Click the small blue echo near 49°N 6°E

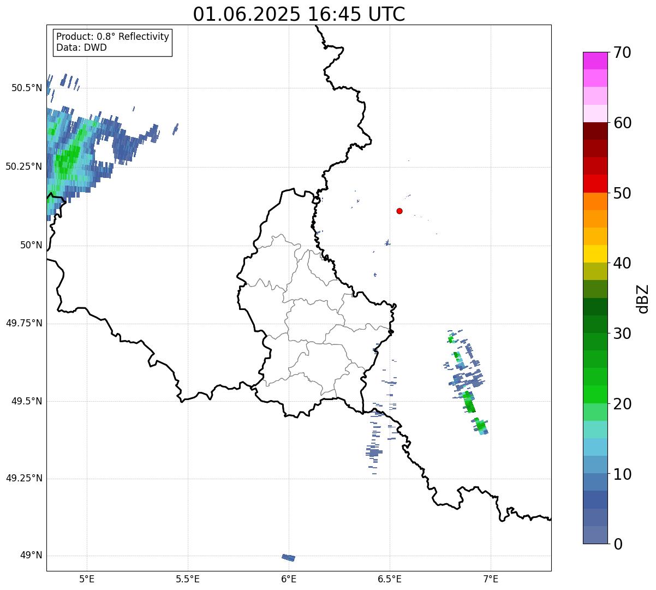(289, 557)
